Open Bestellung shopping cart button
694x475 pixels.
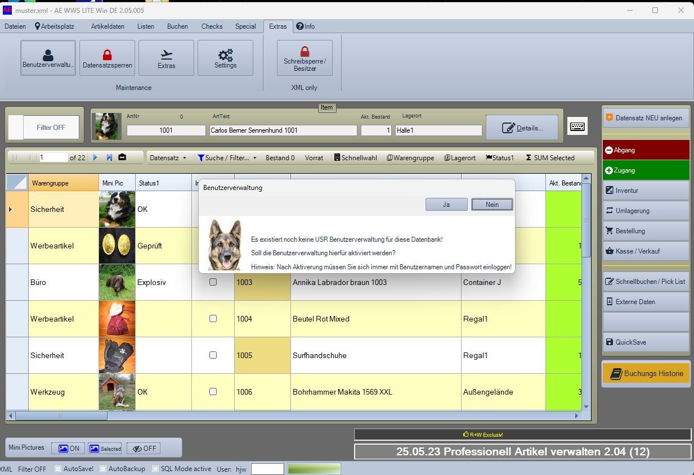click(x=646, y=231)
